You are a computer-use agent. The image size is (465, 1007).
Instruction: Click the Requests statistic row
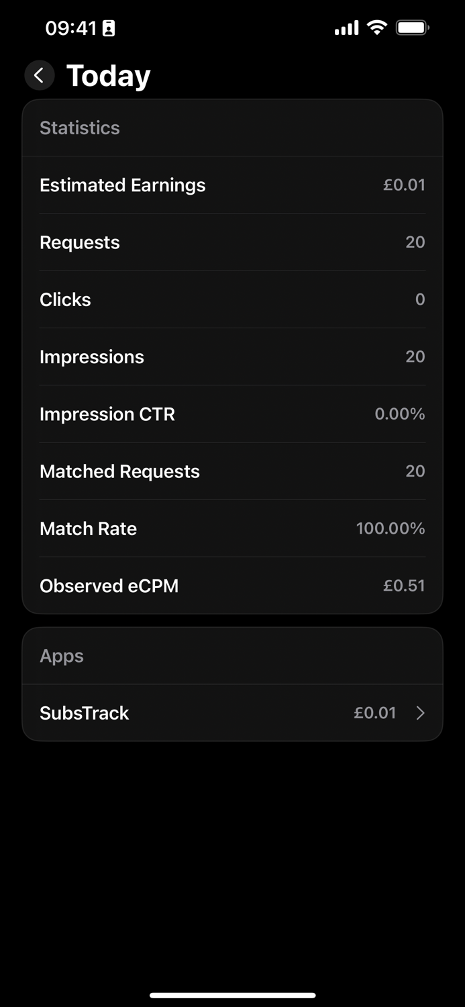232,242
